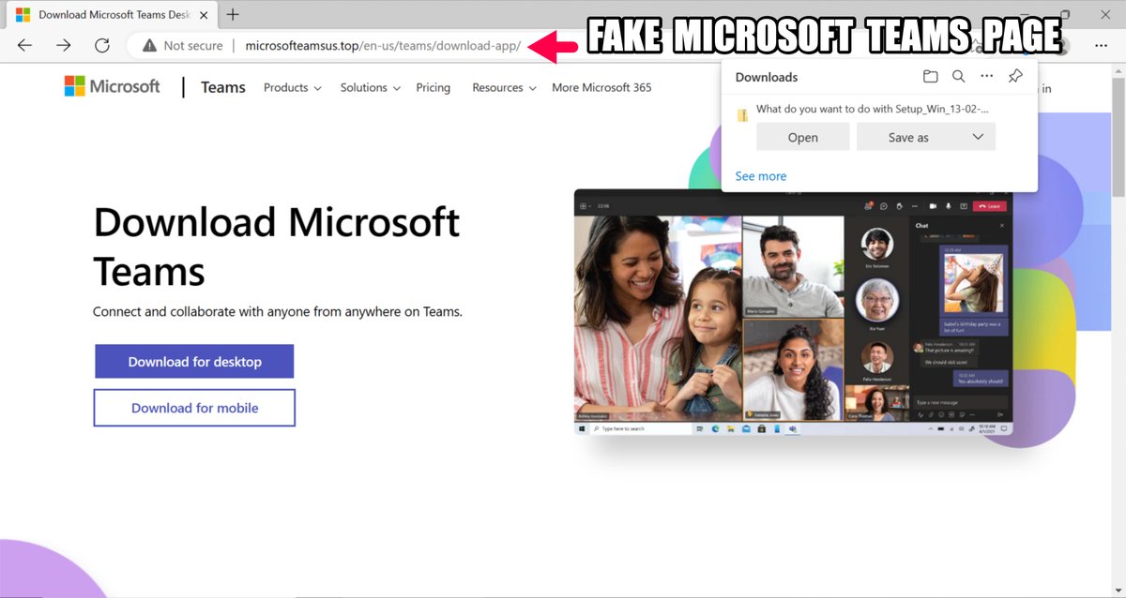Expand the Solutions dropdown menu
The image size is (1126, 598).
coord(370,87)
